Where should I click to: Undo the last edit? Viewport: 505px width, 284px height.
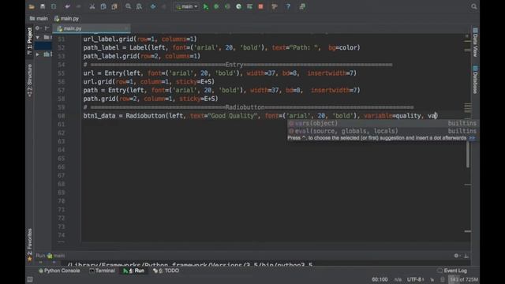(x=67, y=6)
